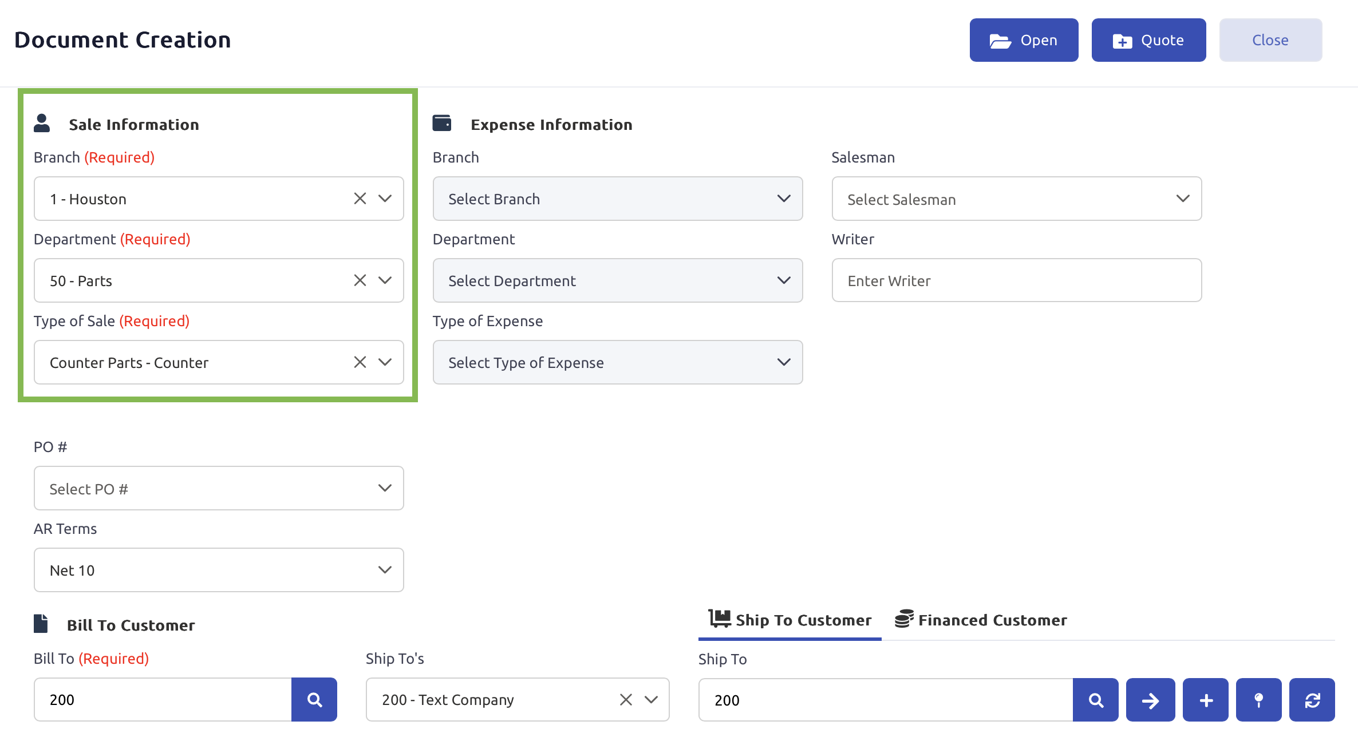Click the refresh icon beside Ship To
The height and width of the screenshot is (729, 1358).
pyautogui.click(x=1312, y=700)
